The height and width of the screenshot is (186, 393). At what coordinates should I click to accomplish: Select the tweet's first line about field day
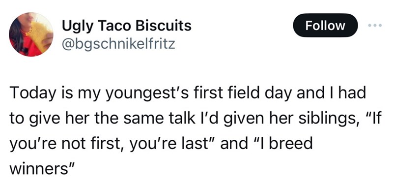[x=188, y=94]
